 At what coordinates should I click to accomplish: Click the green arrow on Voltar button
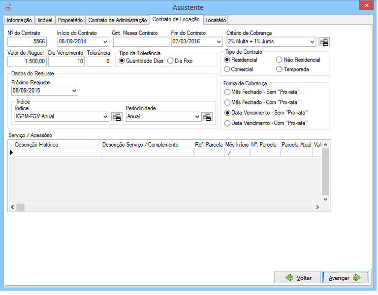(290, 278)
